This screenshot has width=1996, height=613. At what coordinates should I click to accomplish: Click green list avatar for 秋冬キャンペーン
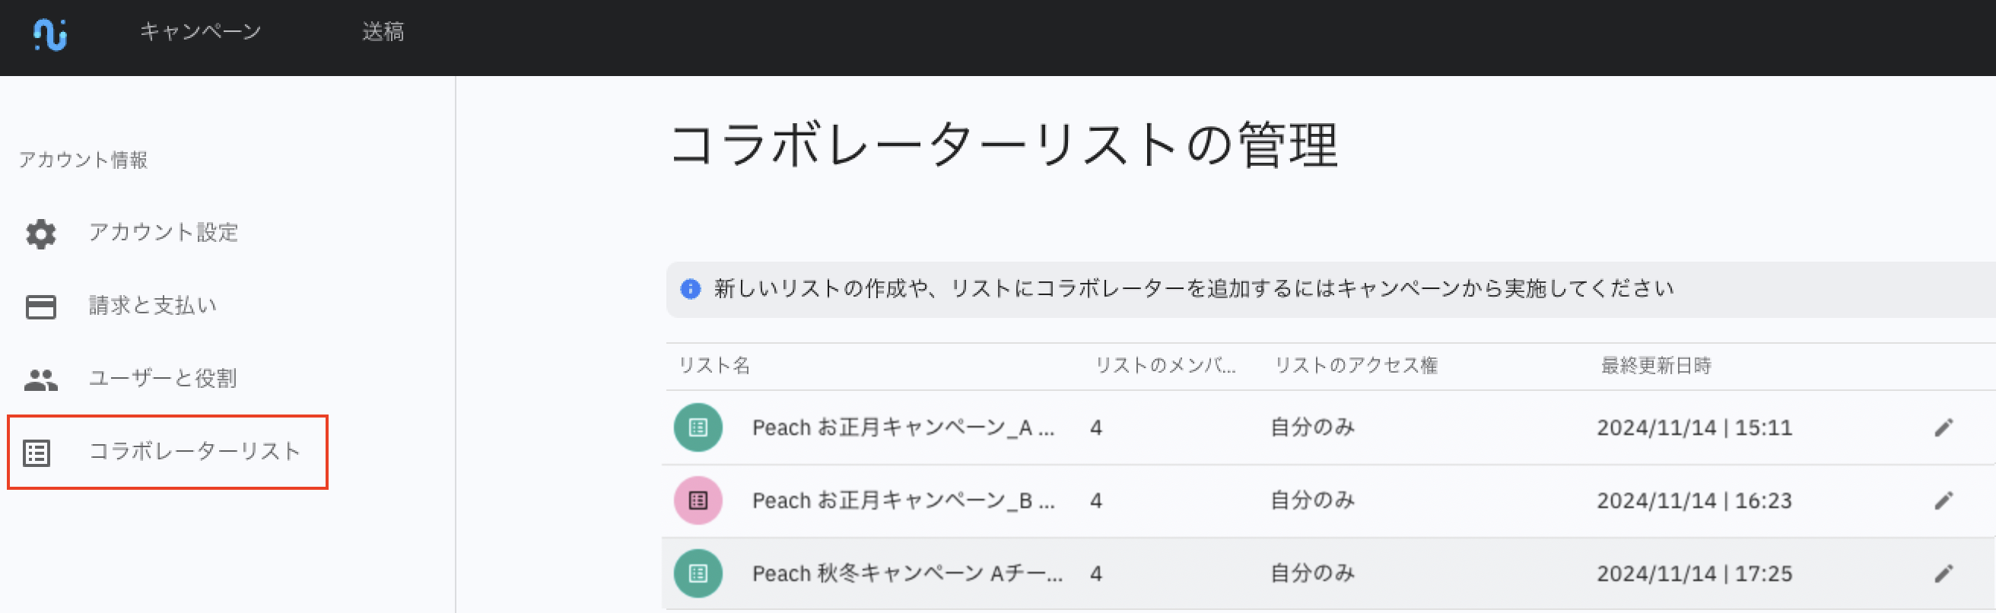[698, 573]
